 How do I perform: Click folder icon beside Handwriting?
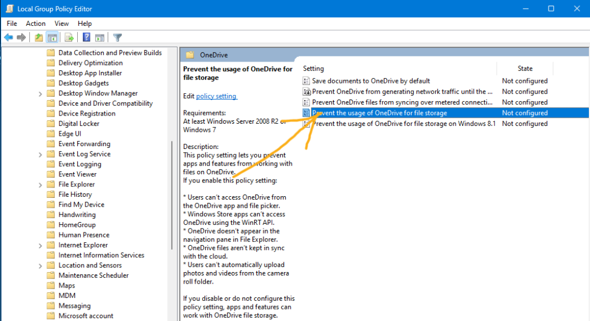click(51, 215)
